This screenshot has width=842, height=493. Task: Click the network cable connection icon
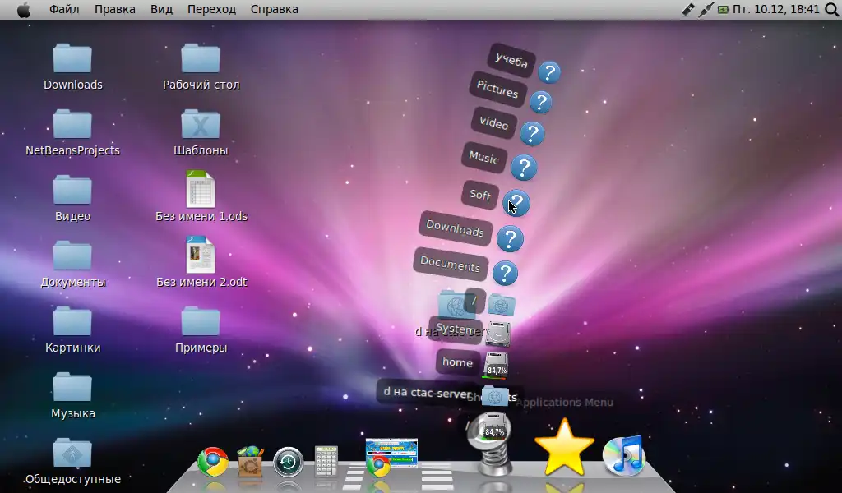pos(706,10)
